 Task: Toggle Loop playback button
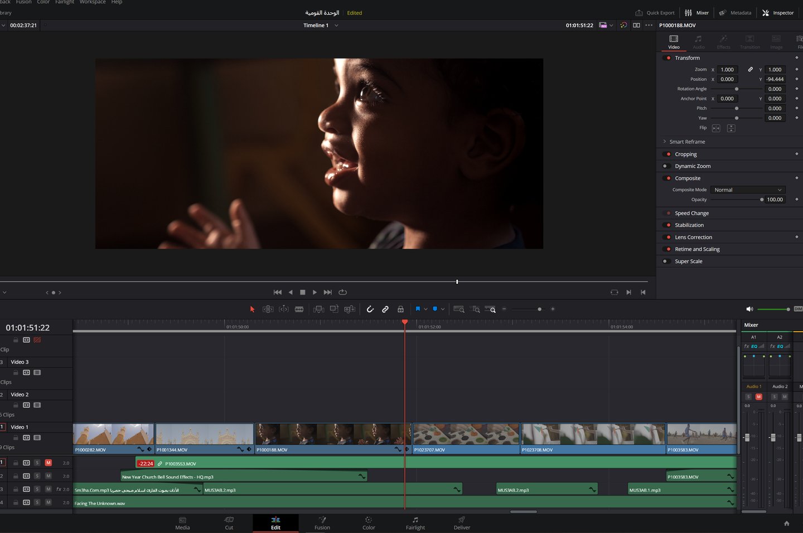click(x=343, y=292)
